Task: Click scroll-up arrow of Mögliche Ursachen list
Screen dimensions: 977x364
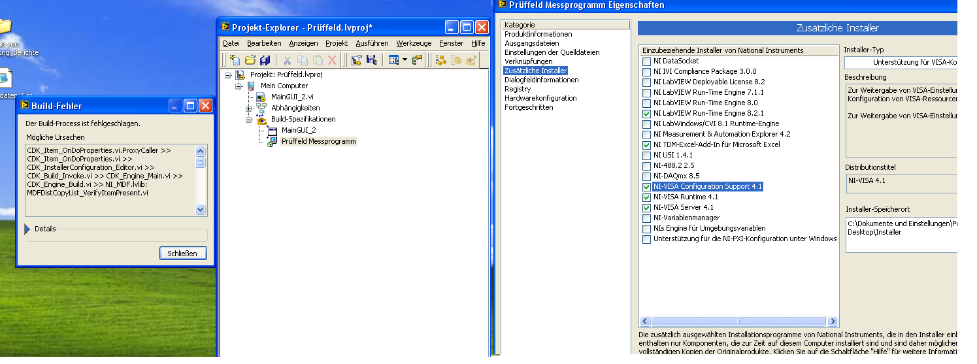Action: (x=201, y=150)
